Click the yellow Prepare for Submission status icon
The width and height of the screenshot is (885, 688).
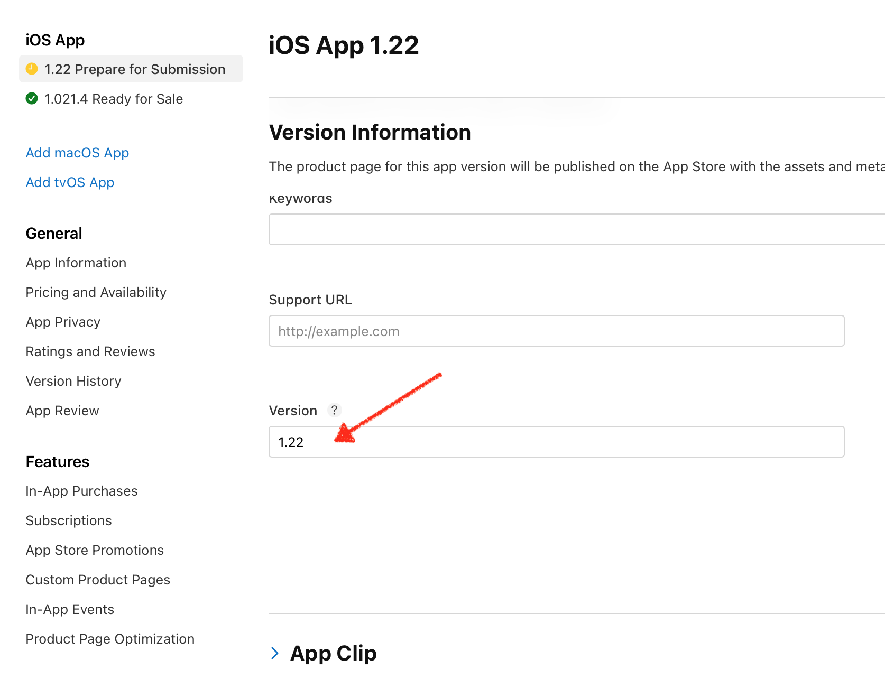coord(32,69)
